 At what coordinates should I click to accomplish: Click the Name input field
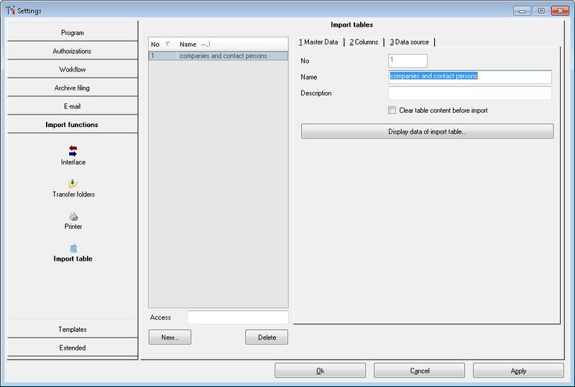[470, 77]
